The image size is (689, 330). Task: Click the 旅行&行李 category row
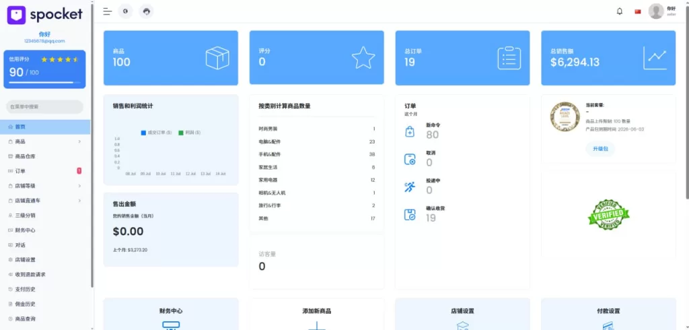point(317,205)
